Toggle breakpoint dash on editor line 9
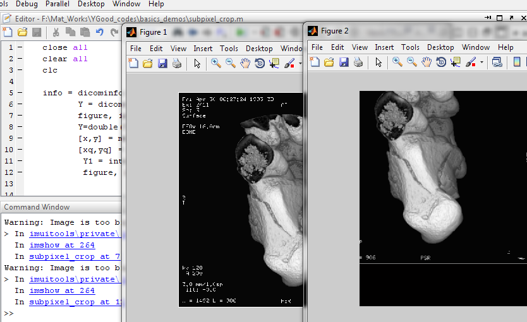The image size is (527, 322). [x=20, y=138]
